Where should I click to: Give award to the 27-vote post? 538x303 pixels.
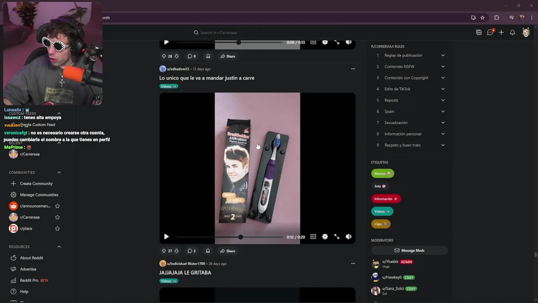(208, 251)
